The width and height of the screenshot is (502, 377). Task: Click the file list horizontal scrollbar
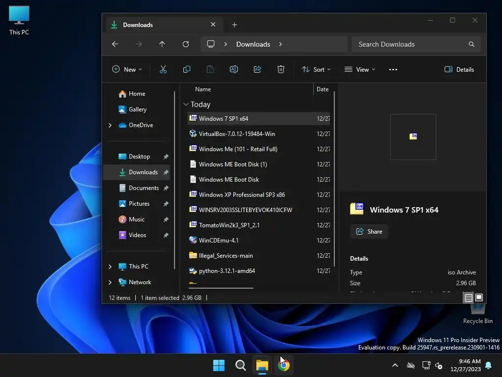pyautogui.click(x=221, y=288)
